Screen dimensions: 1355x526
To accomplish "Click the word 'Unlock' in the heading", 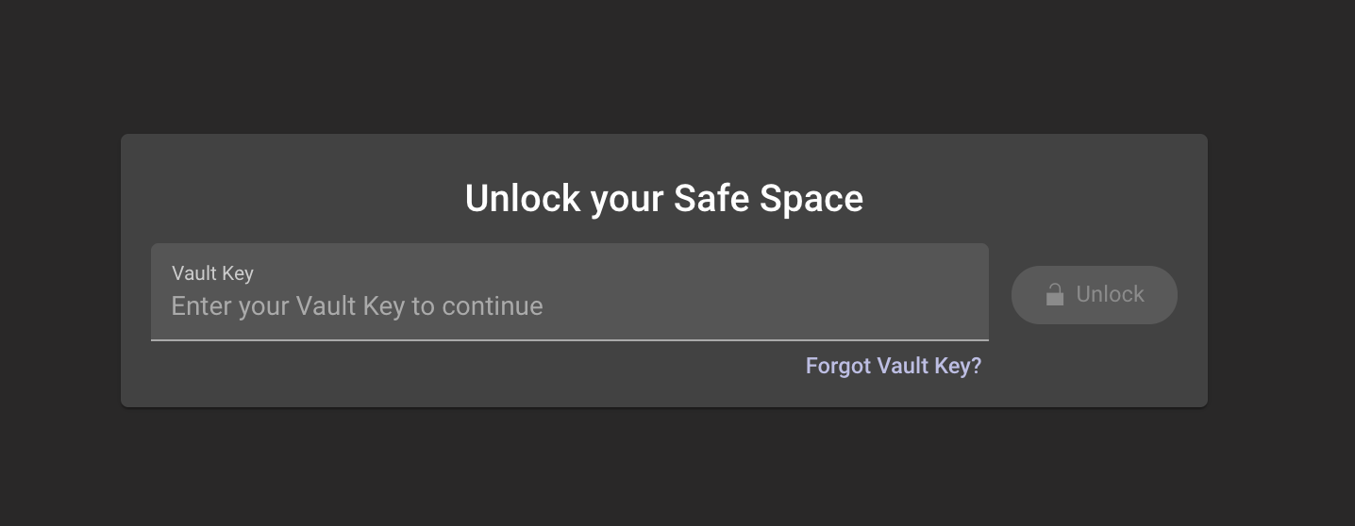I will click(523, 199).
